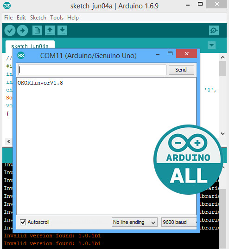Image resolution: width=229 pixels, height=249 pixels.
Task: Open Serial Monitor with the magnifier icon
Action: [x=214, y=30]
